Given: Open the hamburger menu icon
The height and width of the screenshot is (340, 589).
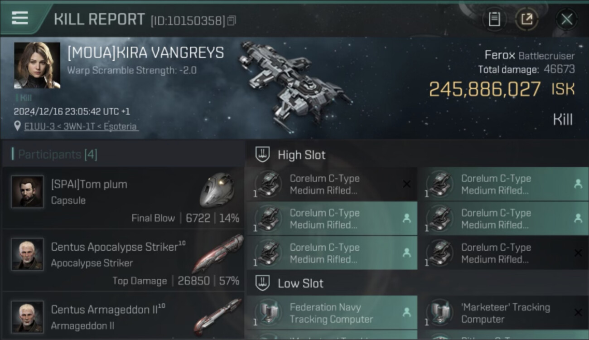Looking at the screenshot, I should 20,18.
